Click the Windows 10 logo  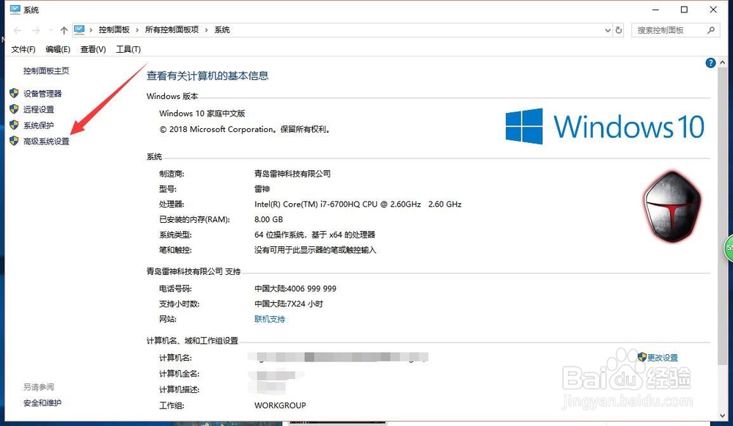[605, 126]
